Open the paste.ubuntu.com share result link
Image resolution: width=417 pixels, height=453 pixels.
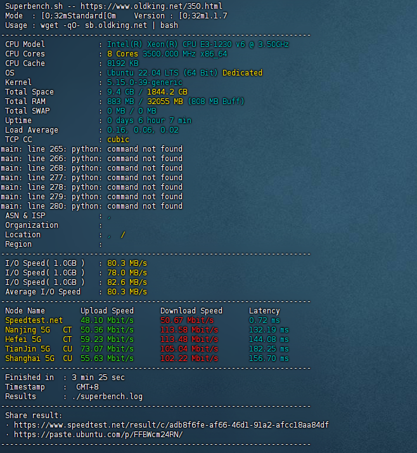point(98,435)
